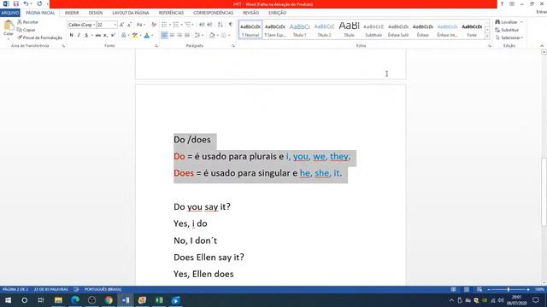547x307 pixels.
Task: Toggle strikethrough formatting
Action: coord(98,35)
